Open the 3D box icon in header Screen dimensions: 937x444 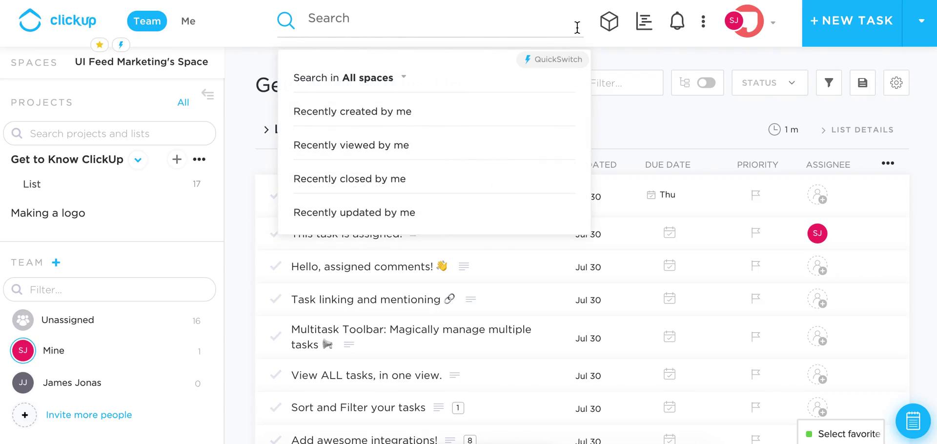click(609, 21)
